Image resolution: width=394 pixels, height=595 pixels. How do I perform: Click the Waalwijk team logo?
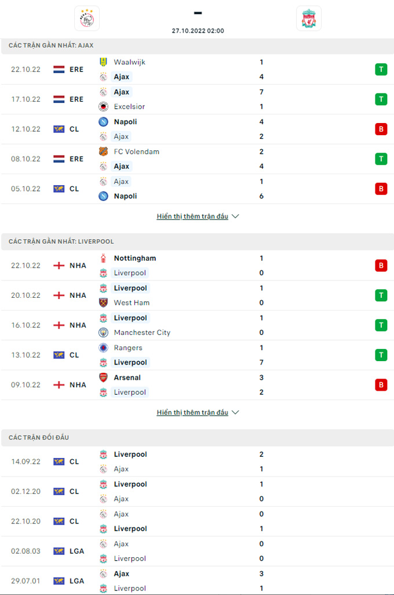[103, 62]
